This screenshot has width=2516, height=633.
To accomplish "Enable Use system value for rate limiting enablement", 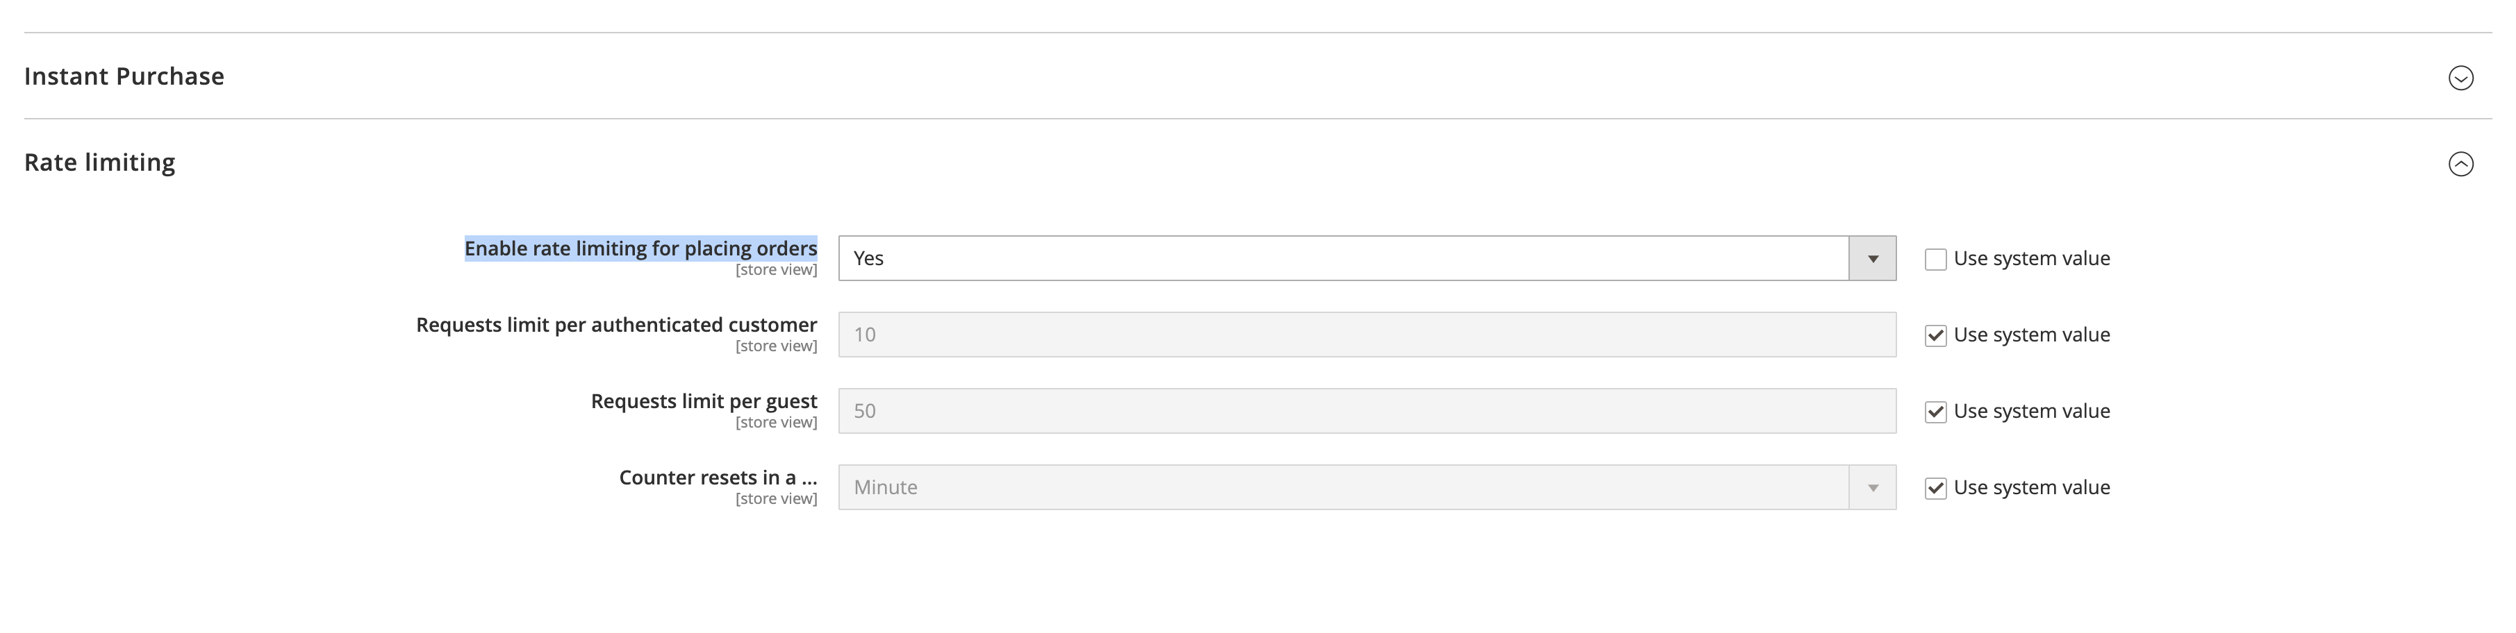I will coord(1935,258).
